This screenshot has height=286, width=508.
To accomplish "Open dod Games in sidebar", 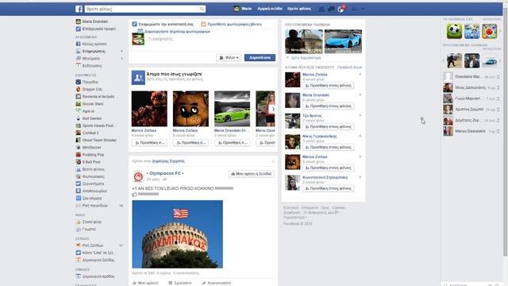I will pos(89,118).
